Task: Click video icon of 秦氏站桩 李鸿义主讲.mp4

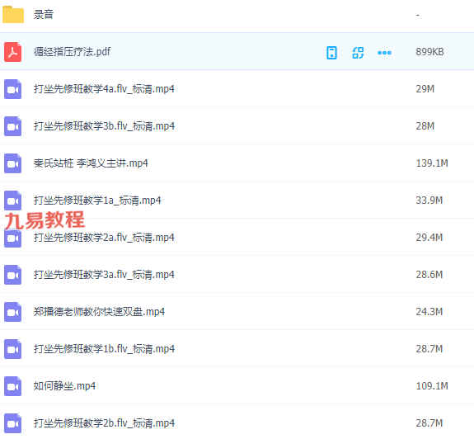Action: (12, 163)
